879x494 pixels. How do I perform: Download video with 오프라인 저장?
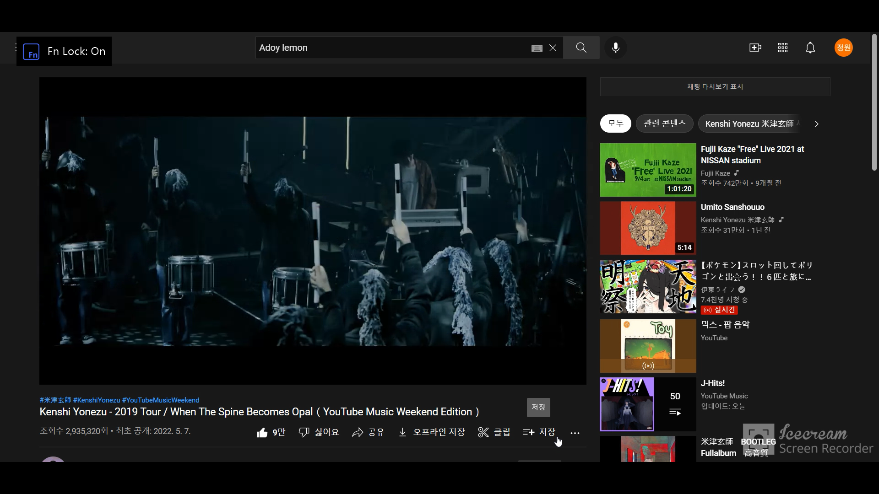pyautogui.click(x=432, y=432)
